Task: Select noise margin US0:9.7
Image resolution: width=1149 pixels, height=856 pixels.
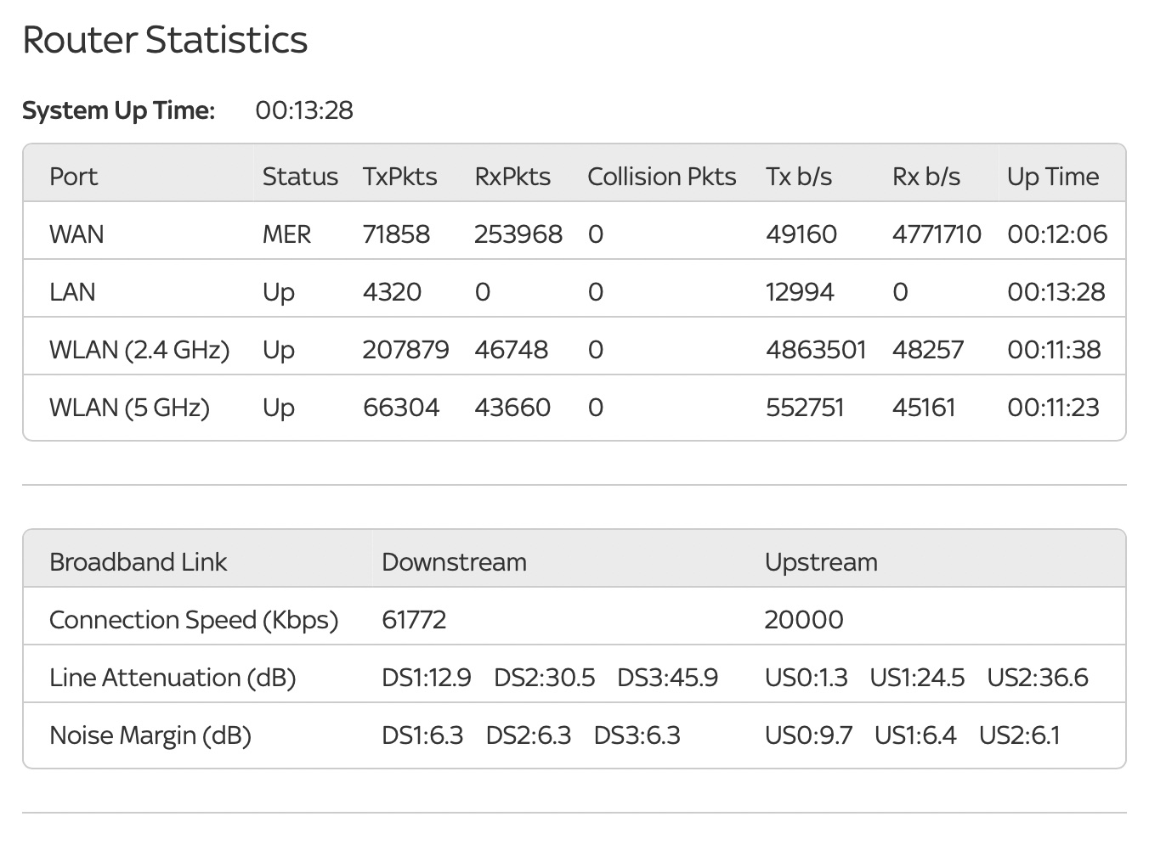Action: click(x=809, y=735)
